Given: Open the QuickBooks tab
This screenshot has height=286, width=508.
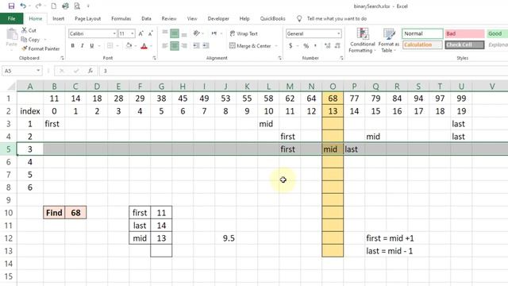Looking at the screenshot, I should [273, 18].
